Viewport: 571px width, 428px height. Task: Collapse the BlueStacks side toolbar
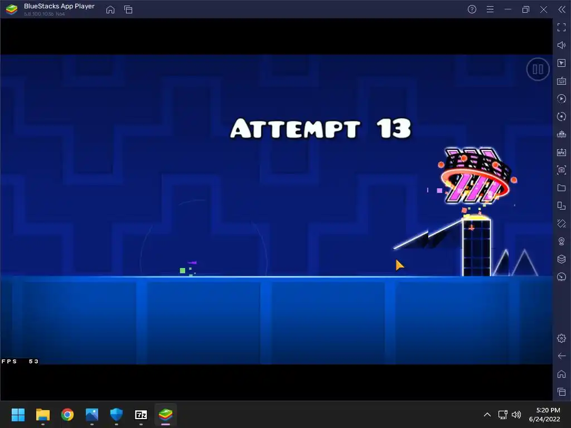[562, 9]
